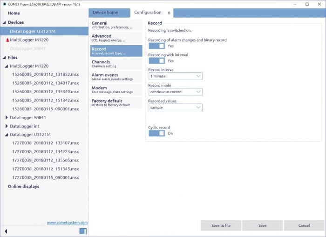Image resolution: width=326 pixels, height=237 pixels.
Task: Open the Channels settings section
Action: 115,64
